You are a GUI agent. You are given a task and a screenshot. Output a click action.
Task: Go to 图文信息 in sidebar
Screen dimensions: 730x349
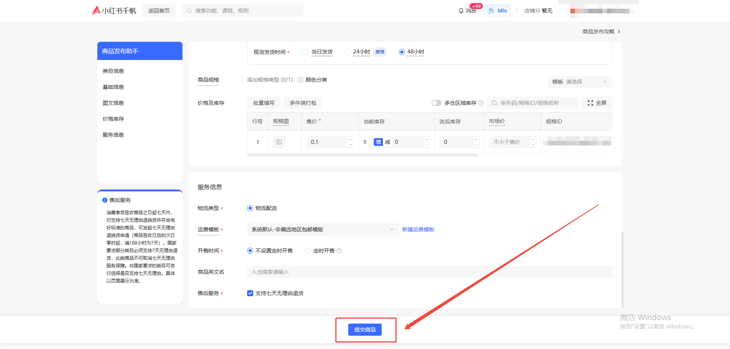(x=113, y=103)
